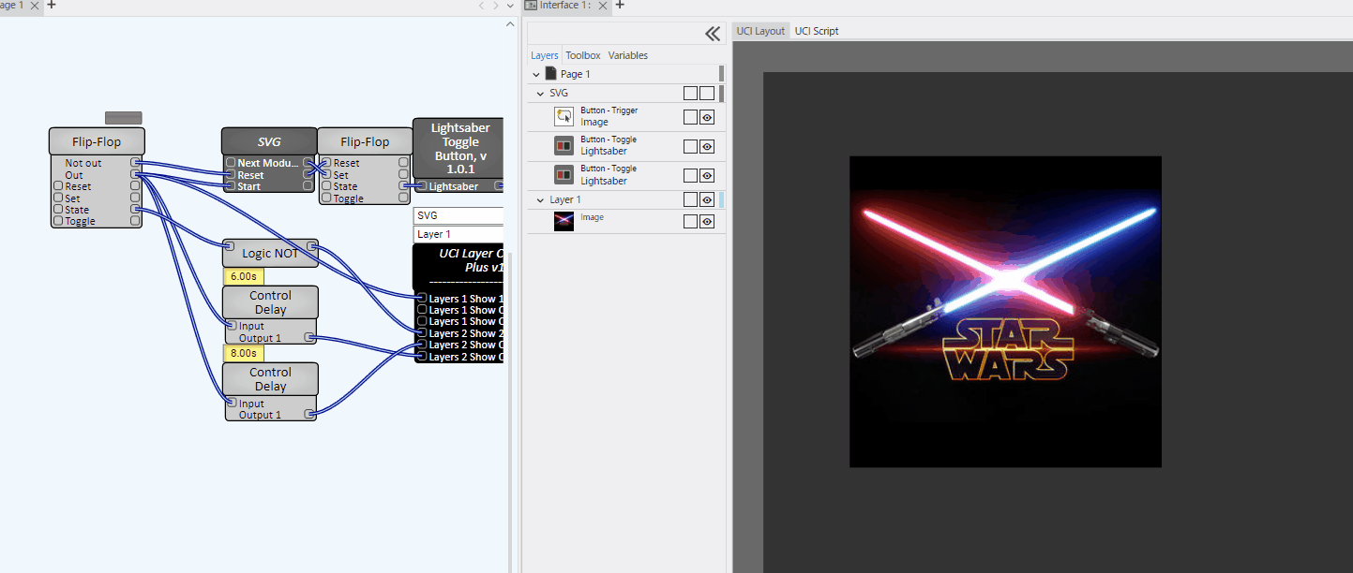This screenshot has width=1353, height=573.
Task: Click the lightsaber Image thumbnail under Layer 1
Action: coord(564,221)
